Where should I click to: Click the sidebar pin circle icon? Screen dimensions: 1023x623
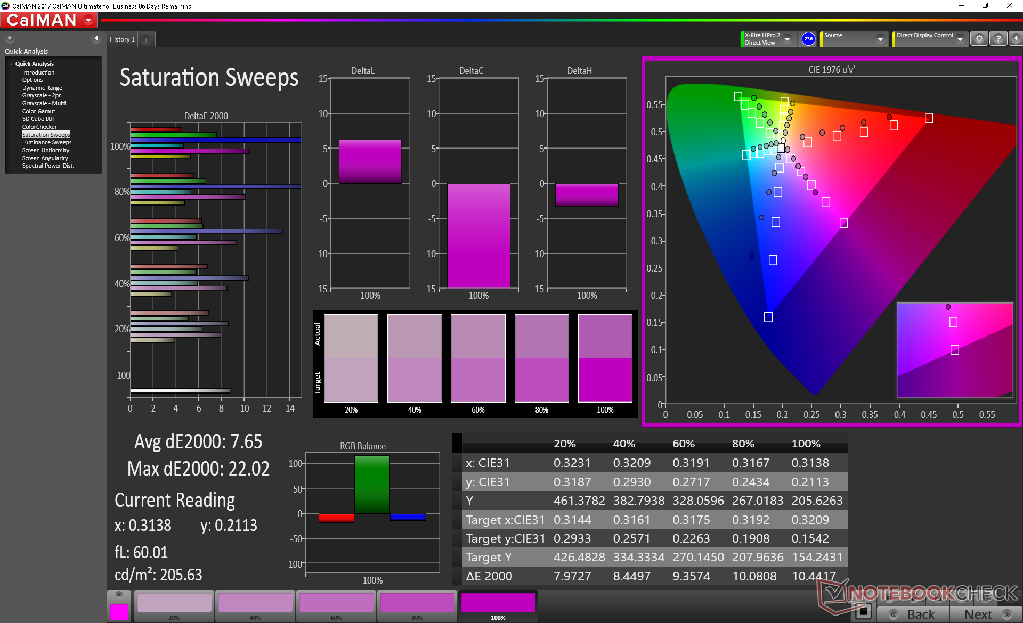(10, 38)
